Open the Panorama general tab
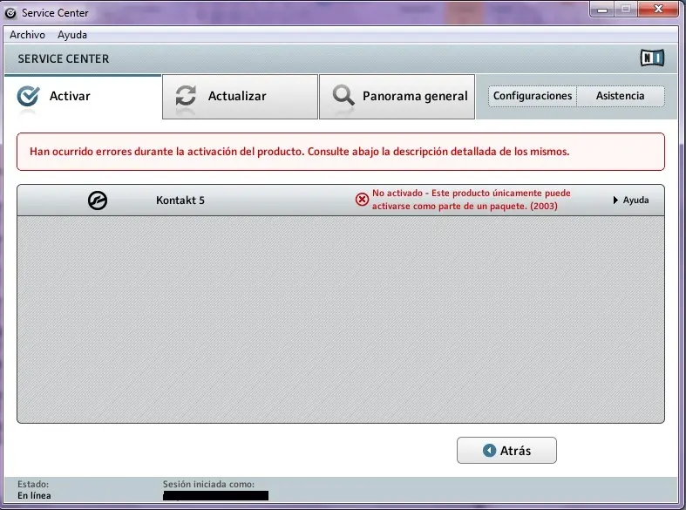This screenshot has width=686, height=510. click(397, 97)
